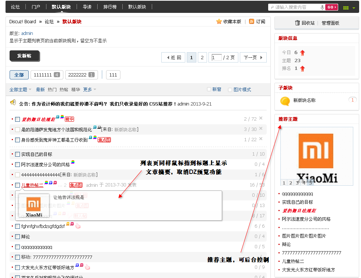Click the red up arrow beside 今日 6
Screen dimensions: 361x278
click(x=302, y=53)
